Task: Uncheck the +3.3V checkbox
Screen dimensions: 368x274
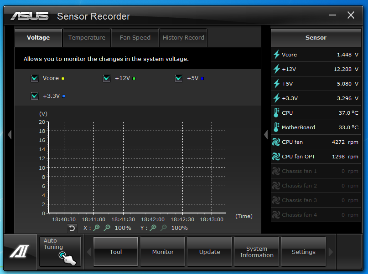Action: (x=35, y=96)
